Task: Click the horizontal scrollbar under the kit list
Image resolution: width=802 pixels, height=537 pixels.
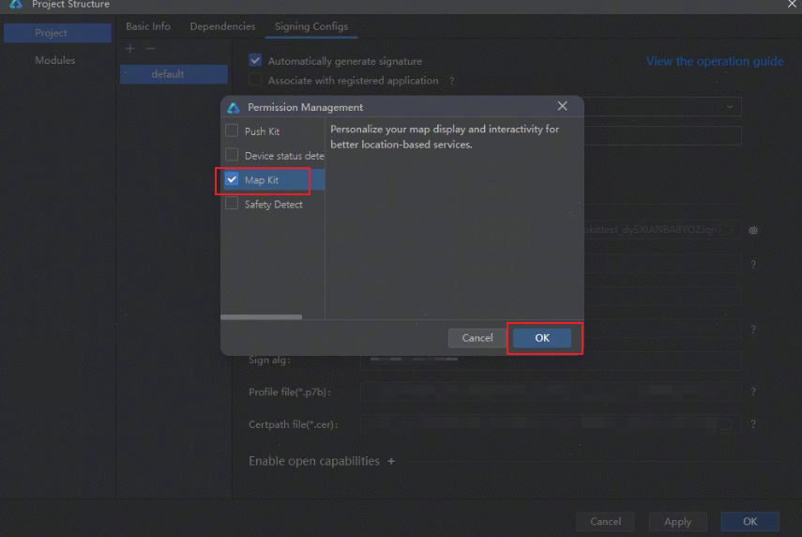Action: (x=261, y=317)
